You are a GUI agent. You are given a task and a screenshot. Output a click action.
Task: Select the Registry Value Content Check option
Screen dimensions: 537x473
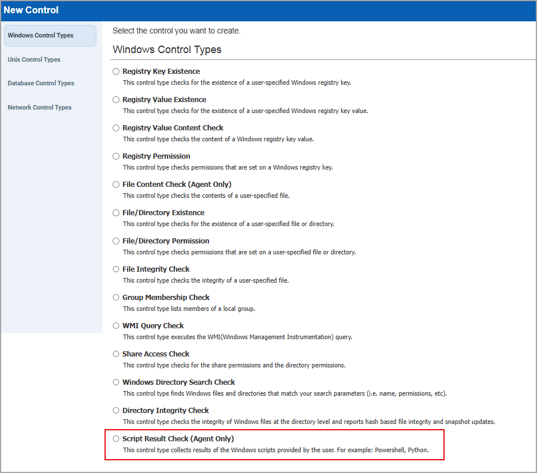click(116, 128)
